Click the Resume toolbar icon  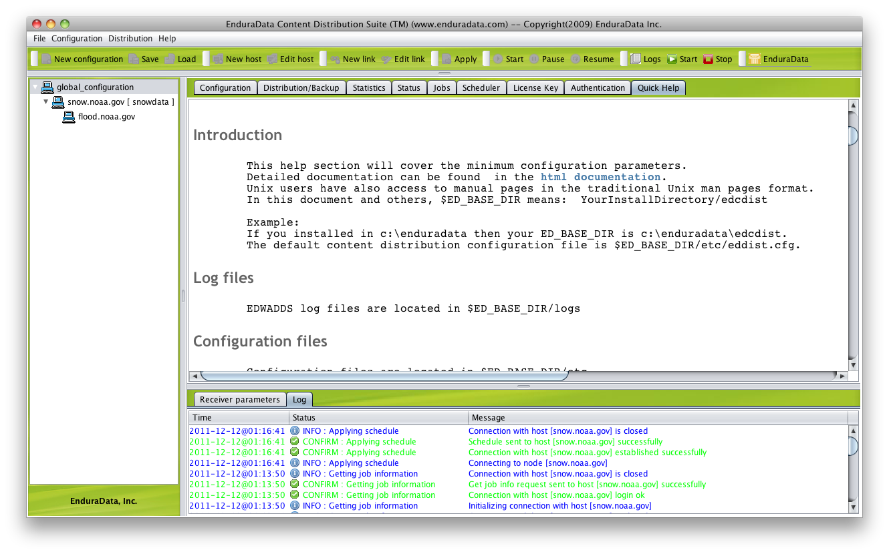(x=576, y=59)
